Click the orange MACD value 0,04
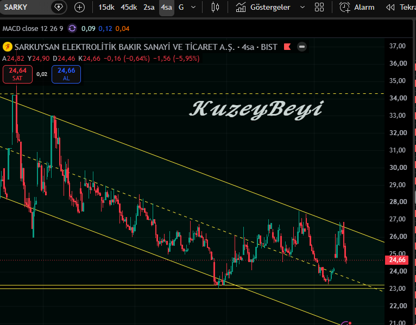 [122, 29]
